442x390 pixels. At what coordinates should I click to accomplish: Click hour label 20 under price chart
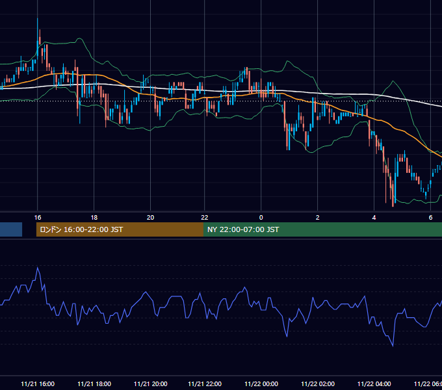(x=151, y=218)
